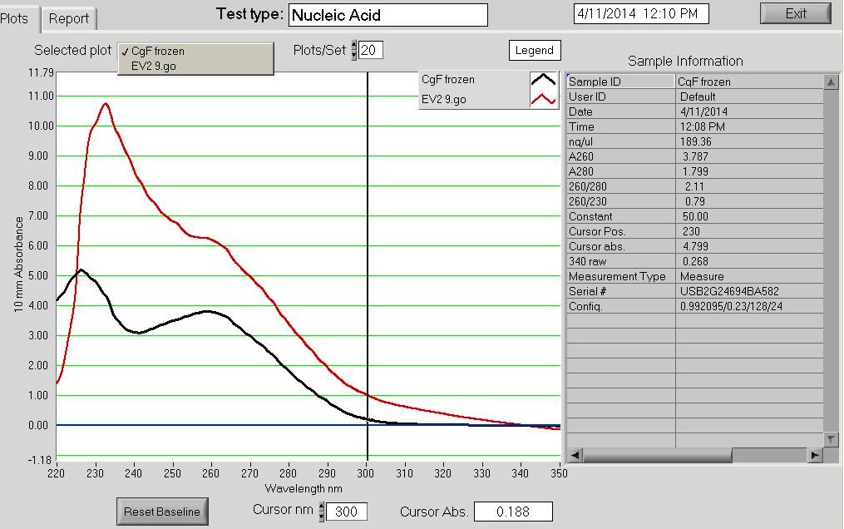Click the Reset Baseline button

coord(162,512)
